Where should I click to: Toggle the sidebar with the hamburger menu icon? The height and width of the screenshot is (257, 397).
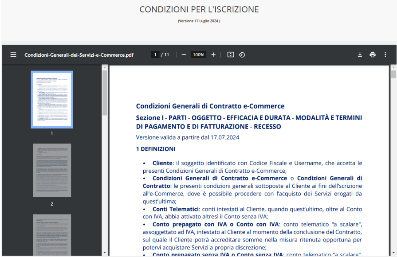click(x=13, y=55)
